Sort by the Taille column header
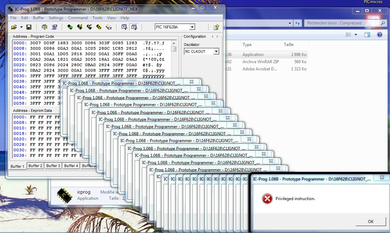 coord(289,45)
